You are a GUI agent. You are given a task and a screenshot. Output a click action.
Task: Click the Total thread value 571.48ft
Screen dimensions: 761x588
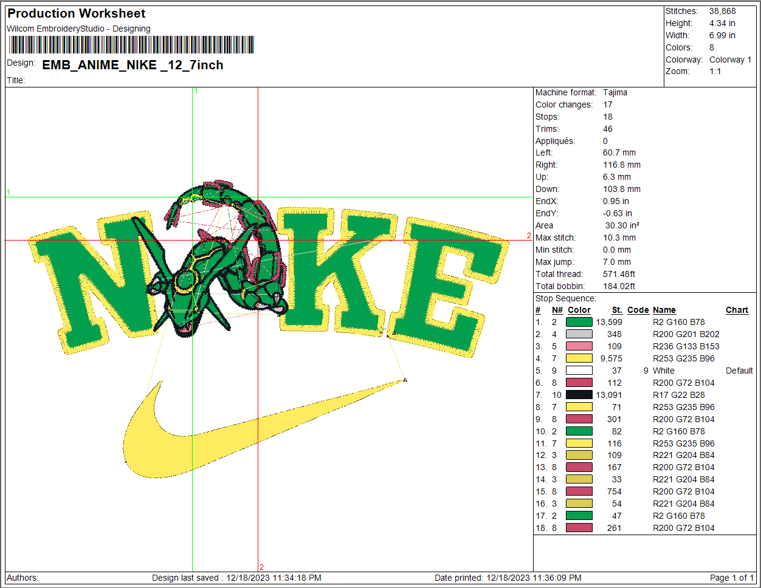tap(619, 274)
